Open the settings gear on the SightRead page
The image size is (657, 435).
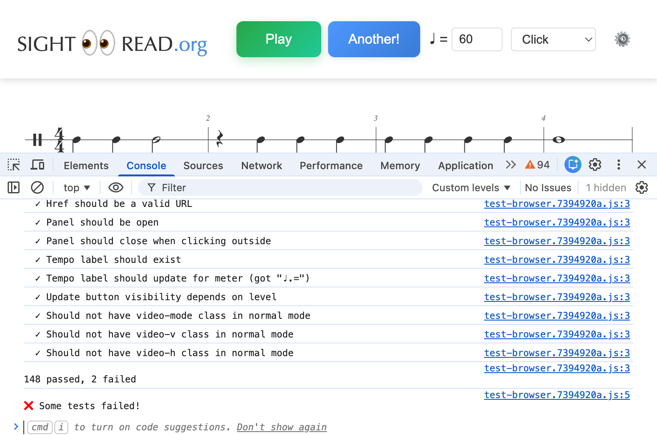pos(622,39)
